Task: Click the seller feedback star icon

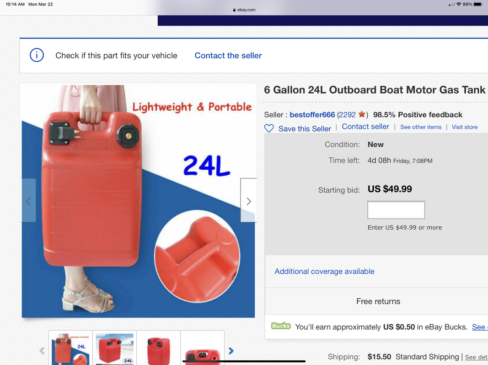Action: [362, 114]
